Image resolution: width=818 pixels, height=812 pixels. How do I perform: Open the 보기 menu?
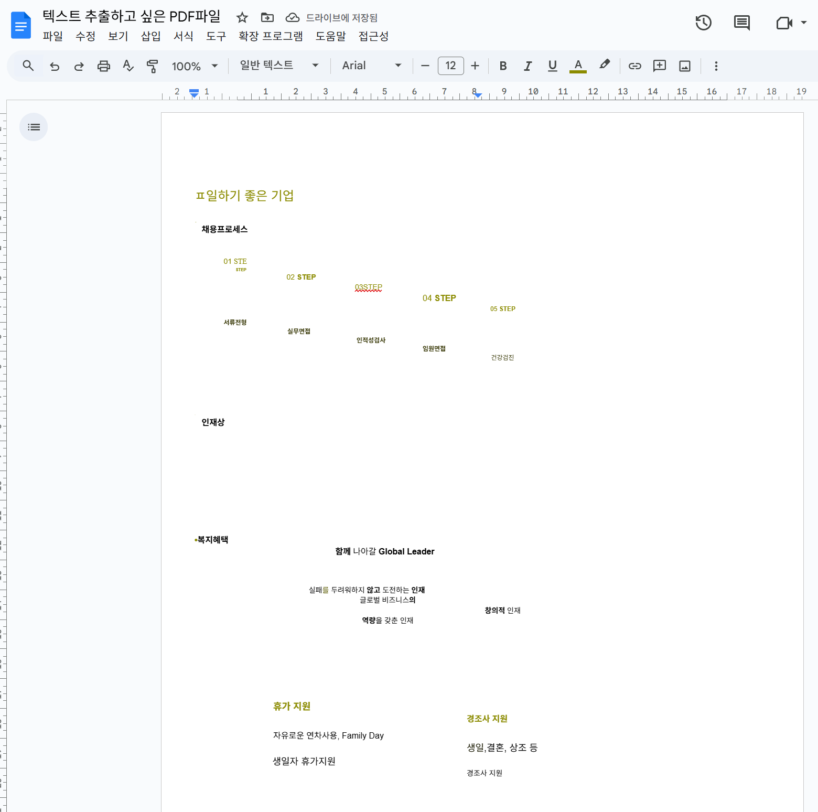(118, 36)
